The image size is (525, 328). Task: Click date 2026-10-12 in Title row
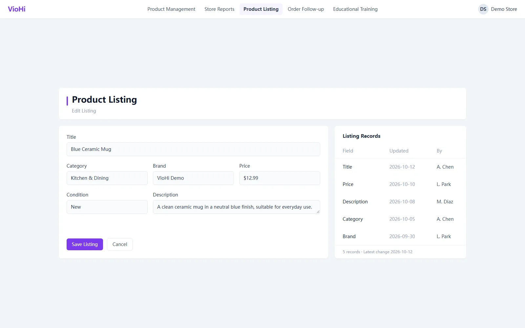tap(402, 167)
